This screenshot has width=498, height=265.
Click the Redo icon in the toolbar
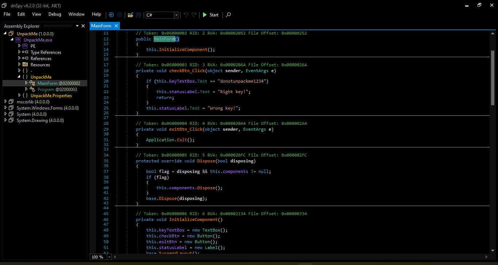click(x=194, y=15)
